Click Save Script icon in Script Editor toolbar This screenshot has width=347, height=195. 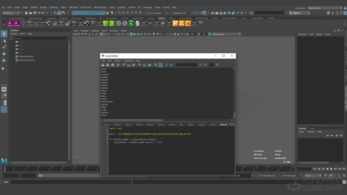pyautogui.click(x=113, y=65)
